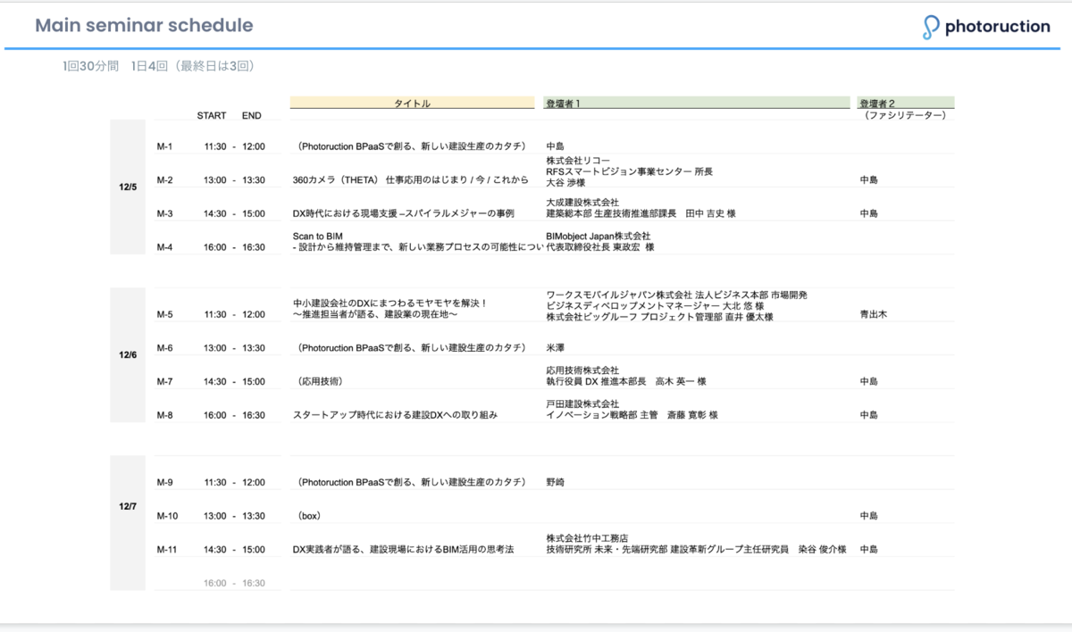The width and height of the screenshot is (1072, 632).
Task: Click the "M-5" session code
Action: (x=164, y=314)
